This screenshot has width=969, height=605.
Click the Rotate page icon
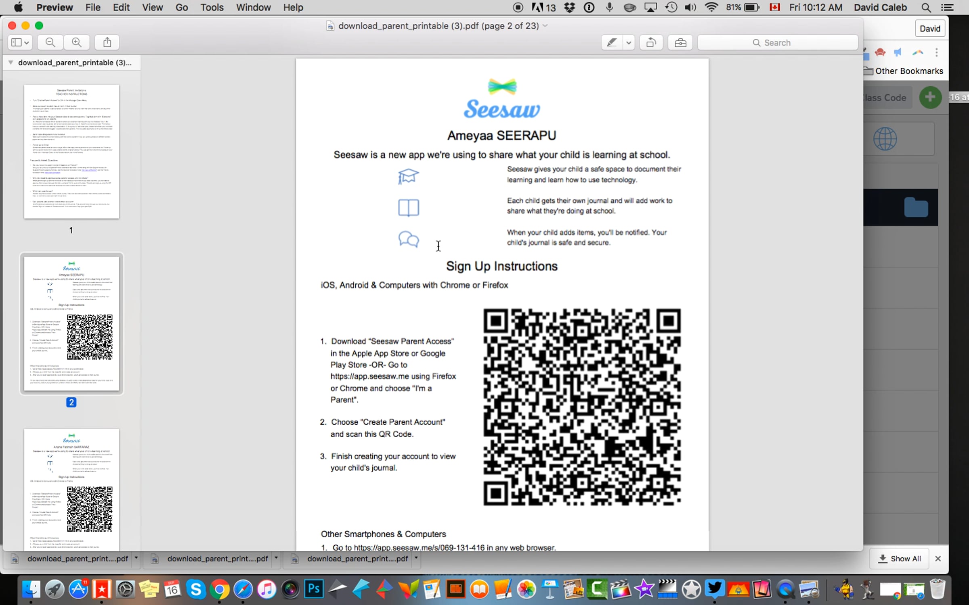point(651,42)
